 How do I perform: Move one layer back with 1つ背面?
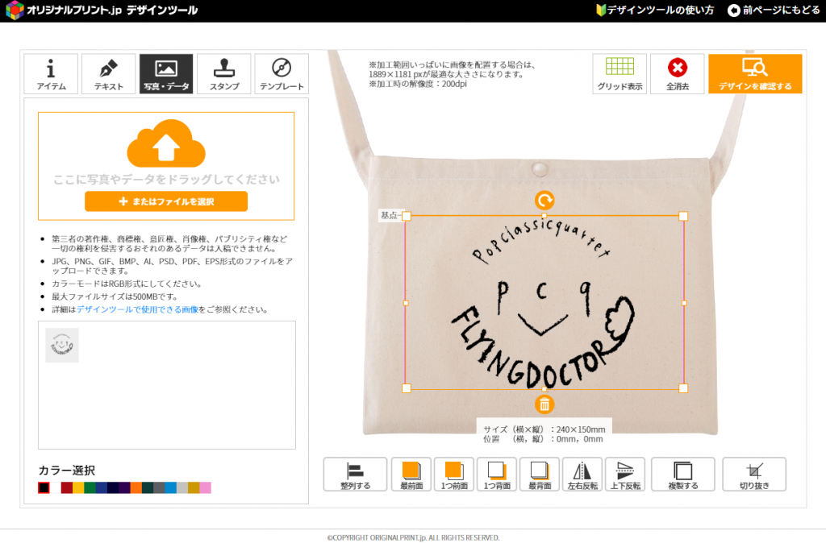[497, 474]
